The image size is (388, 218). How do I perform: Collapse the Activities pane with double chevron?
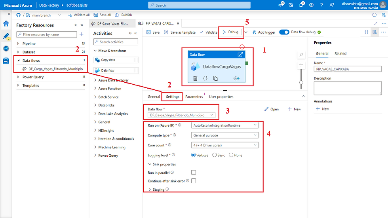pyautogui.click(x=135, y=33)
